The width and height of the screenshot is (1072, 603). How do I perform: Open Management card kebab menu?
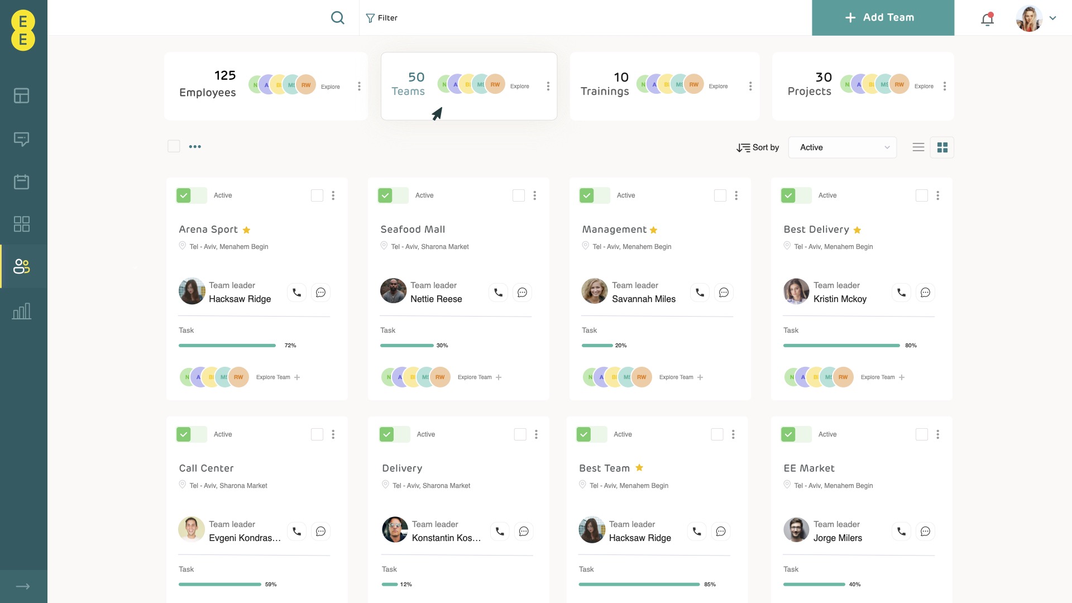[x=736, y=195]
